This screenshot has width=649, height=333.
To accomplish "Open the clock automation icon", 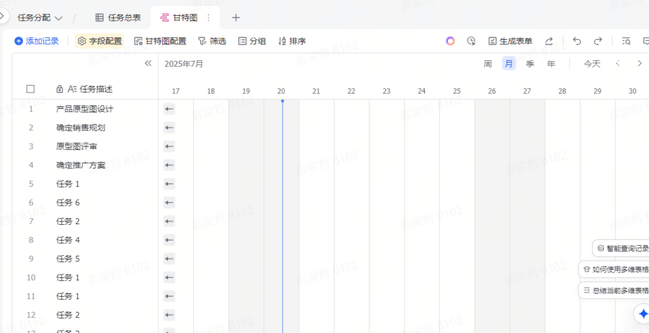I will [x=471, y=41].
